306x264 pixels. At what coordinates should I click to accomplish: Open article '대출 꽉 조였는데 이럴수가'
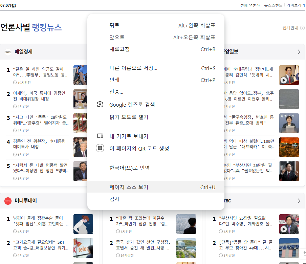point(142,221)
